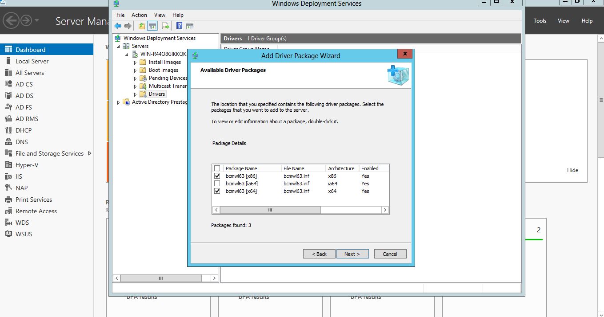Image resolution: width=604 pixels, height=317 pixels.
Task: Click the Export List toolbar icon
Action: pos(165,26)
